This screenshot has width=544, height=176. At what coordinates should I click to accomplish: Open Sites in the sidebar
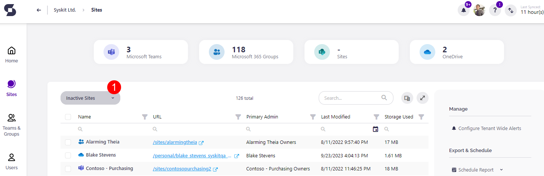tap(12, 88)
